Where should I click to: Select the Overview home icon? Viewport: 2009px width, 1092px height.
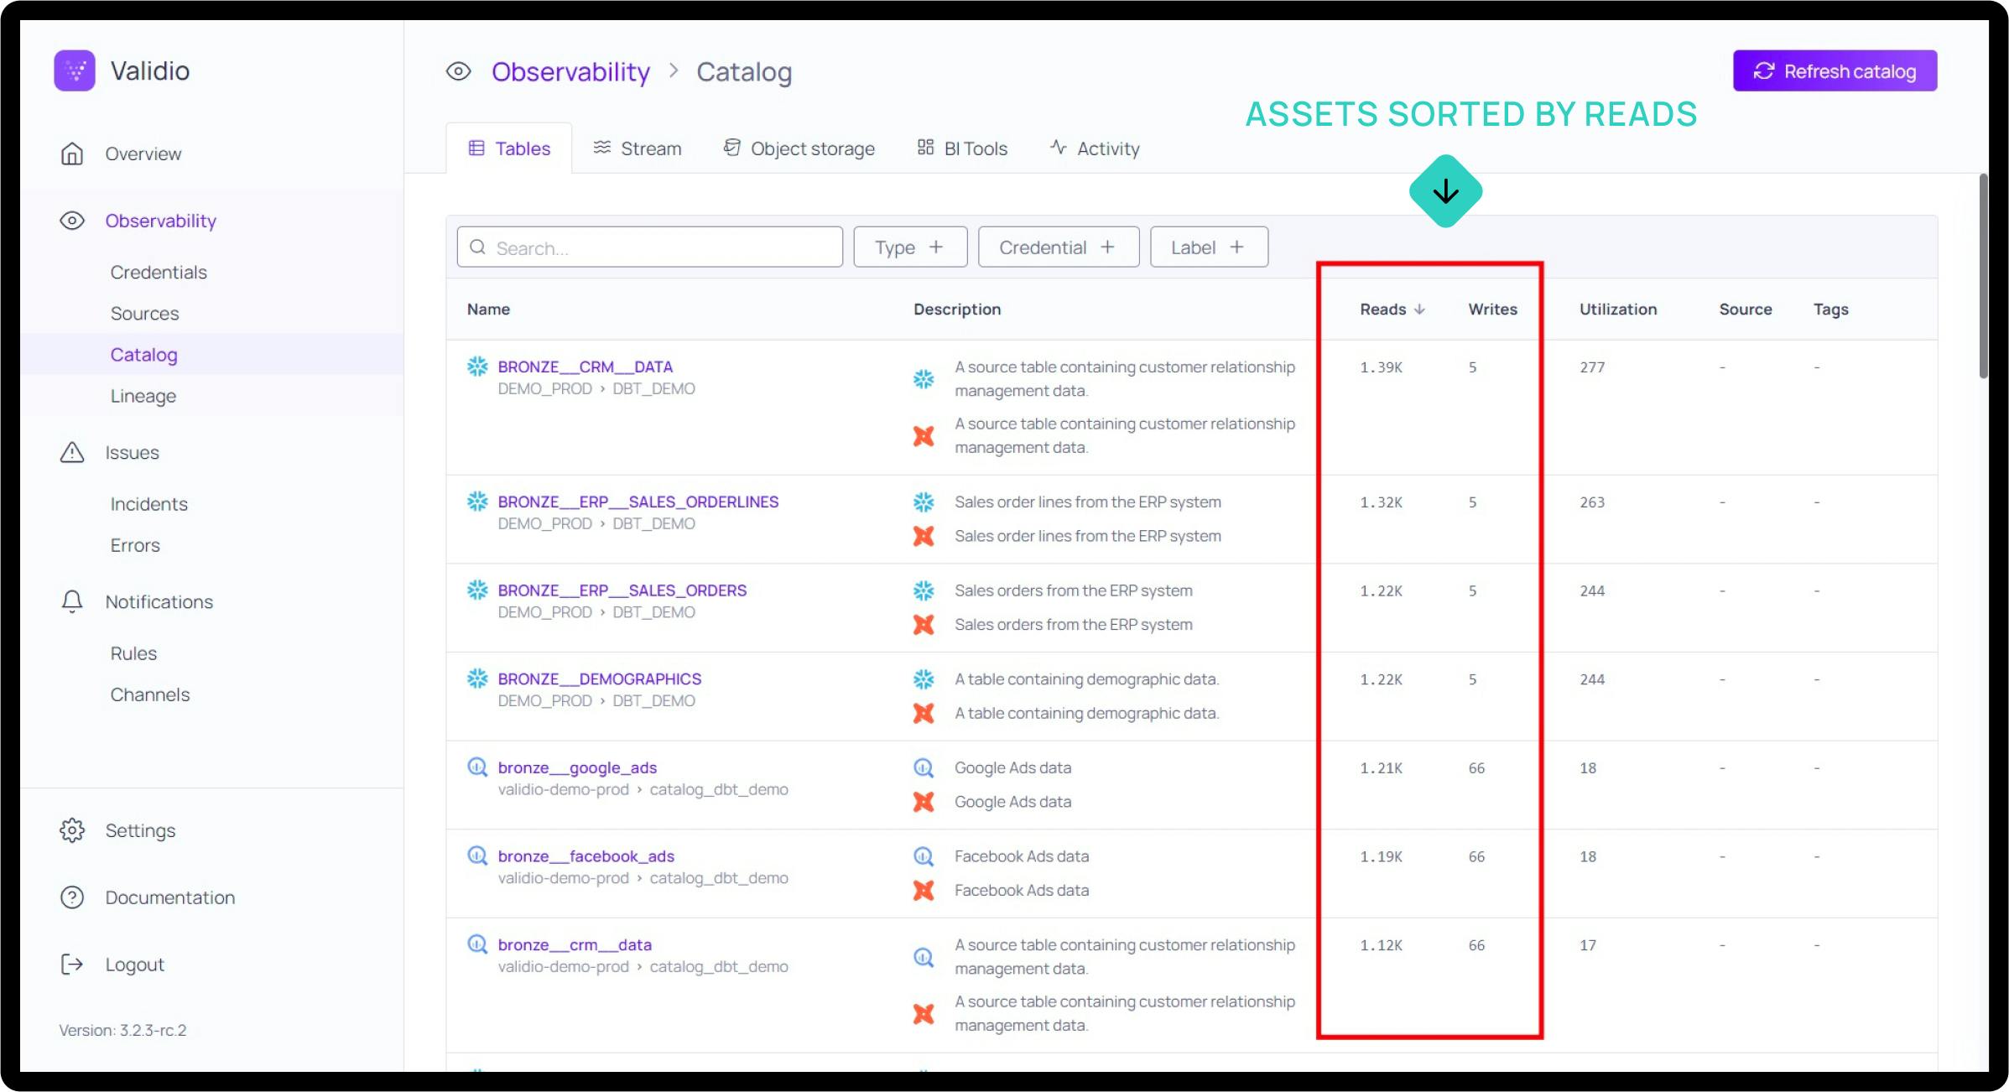72,153
